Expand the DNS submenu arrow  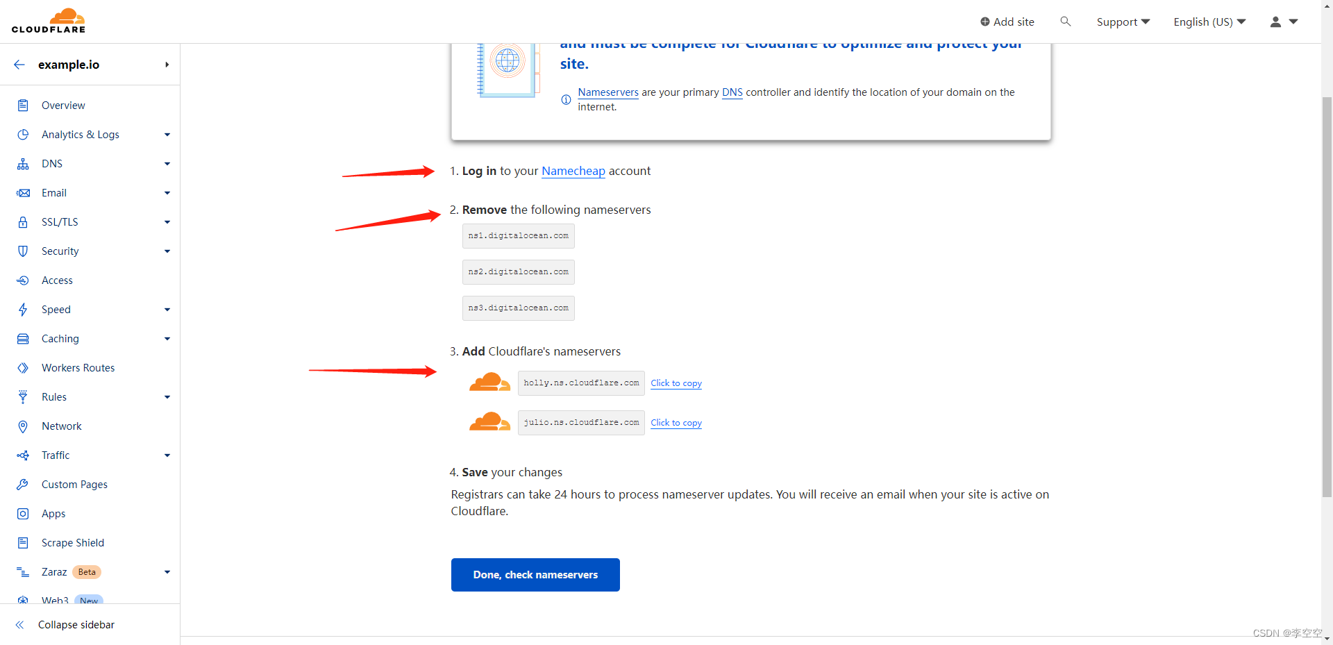[167, 164]
